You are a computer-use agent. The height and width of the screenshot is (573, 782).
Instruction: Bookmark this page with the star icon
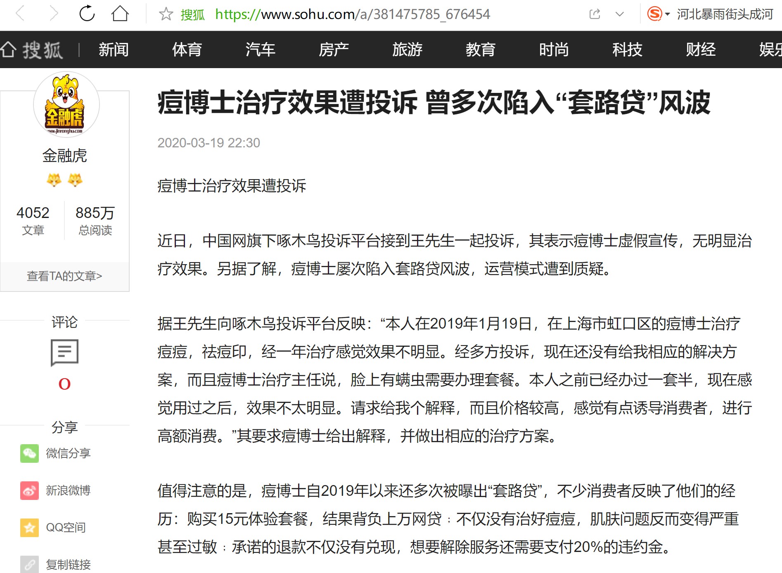click(x=166, y=14)
